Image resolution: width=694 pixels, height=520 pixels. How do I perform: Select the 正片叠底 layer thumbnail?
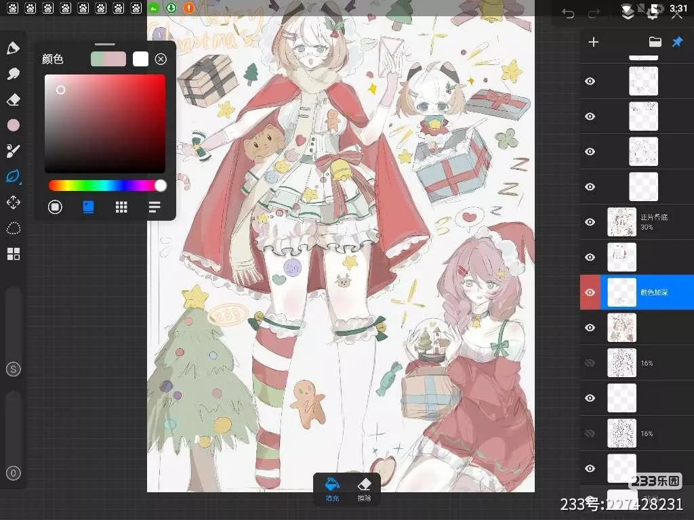pyautogui.click(x=622, y=222)
